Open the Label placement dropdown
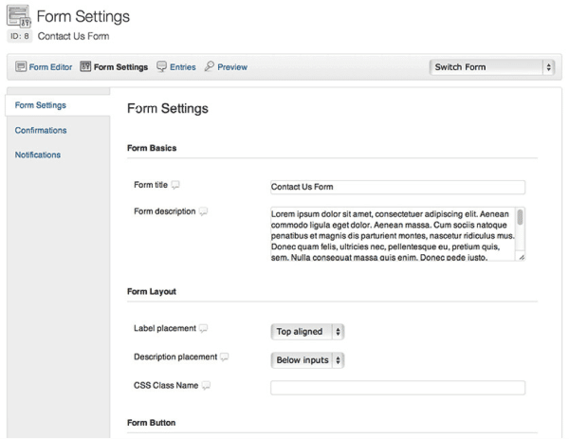Screen dimensions: 569x439 point(307,332)
